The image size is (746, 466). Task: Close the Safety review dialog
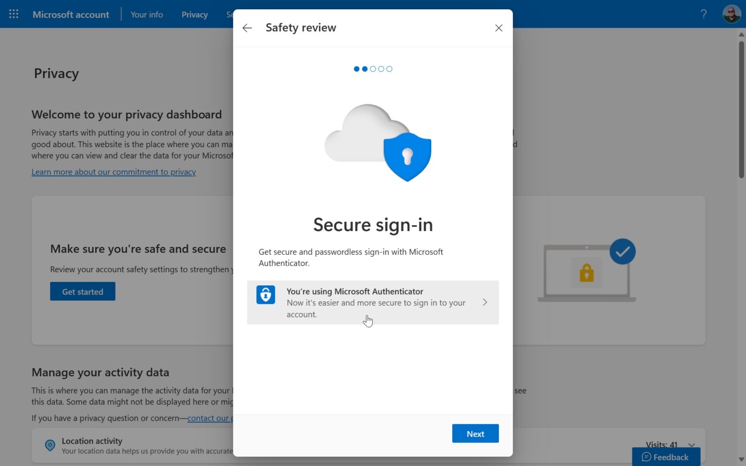(499, 28)
